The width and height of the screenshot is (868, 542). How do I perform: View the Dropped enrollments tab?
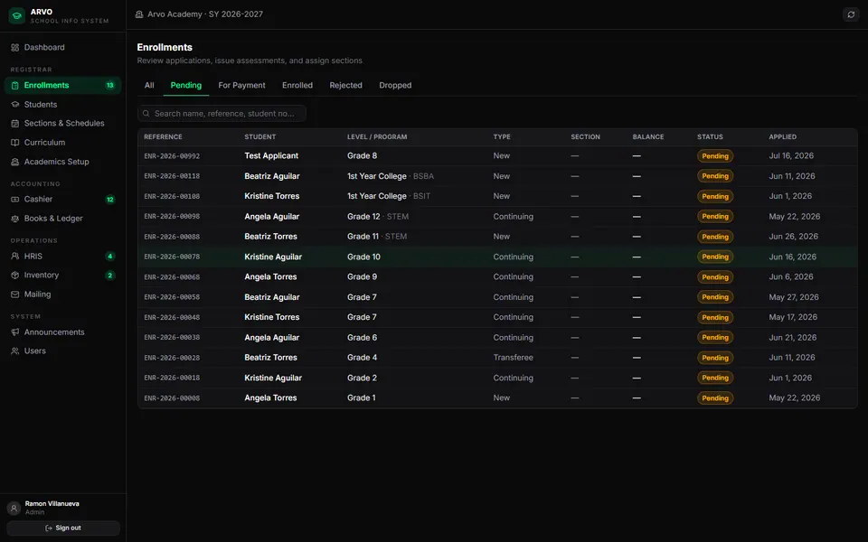pos(395,85)
